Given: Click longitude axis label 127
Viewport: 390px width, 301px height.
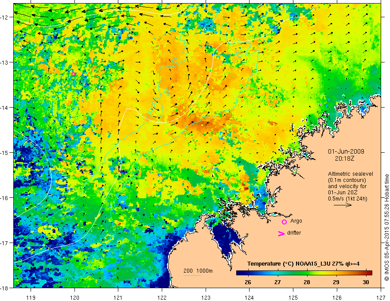Looking at the screenshot, I should coord(381,297).
